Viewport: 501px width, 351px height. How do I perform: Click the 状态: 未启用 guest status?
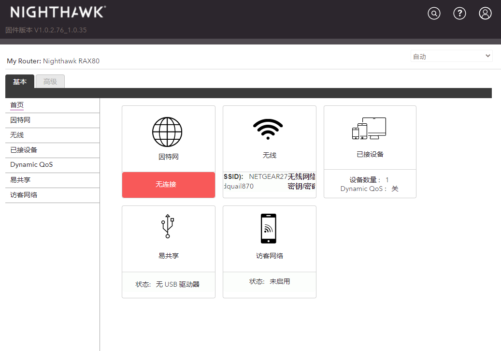click(x=270, y=281)
